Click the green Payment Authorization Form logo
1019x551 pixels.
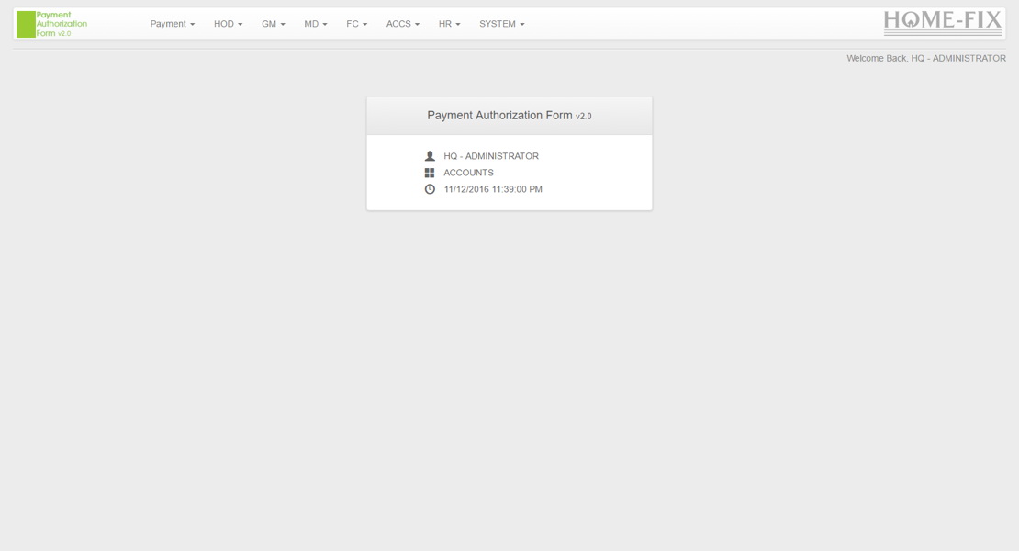click(50, 24)
